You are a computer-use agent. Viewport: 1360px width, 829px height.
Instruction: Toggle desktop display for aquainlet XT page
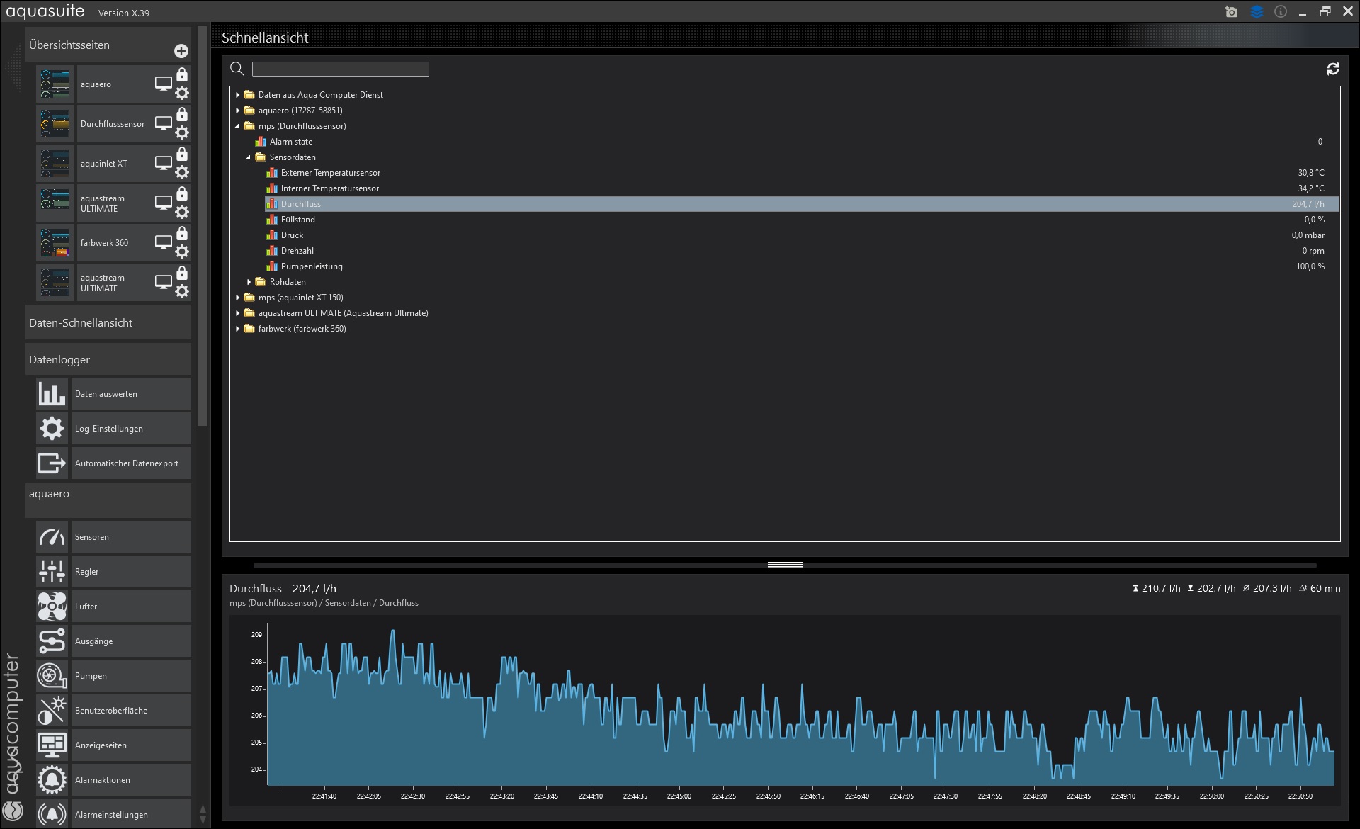pyautogui.click(x=164, y=163)
